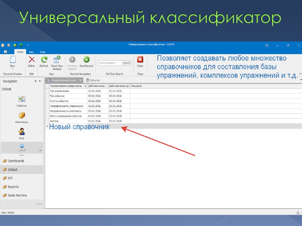This screenshot has width=302, height=226.
Task: Go to Previous Record
Action: 72,63
